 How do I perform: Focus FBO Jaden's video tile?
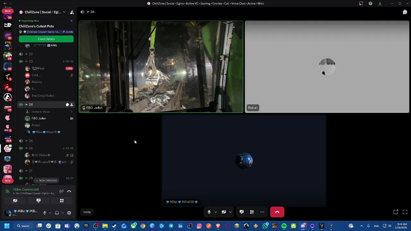[161, 67]
